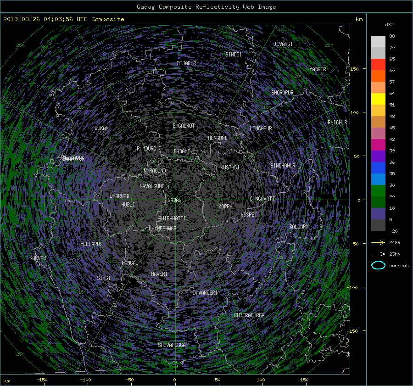This screenshot has width=413, height=386.
Task: Select the dark green 20 dBZ swatch
Action: (x=378, y=202)
